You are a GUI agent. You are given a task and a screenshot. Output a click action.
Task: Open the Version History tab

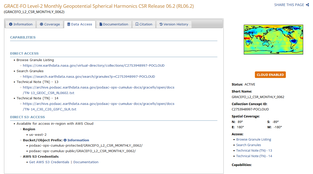(174, 24)
